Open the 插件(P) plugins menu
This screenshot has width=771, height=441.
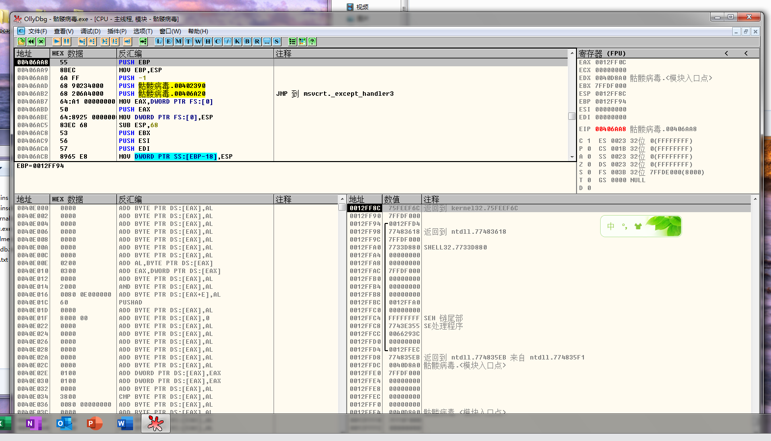pyautogui.click(x=117, y=31)
